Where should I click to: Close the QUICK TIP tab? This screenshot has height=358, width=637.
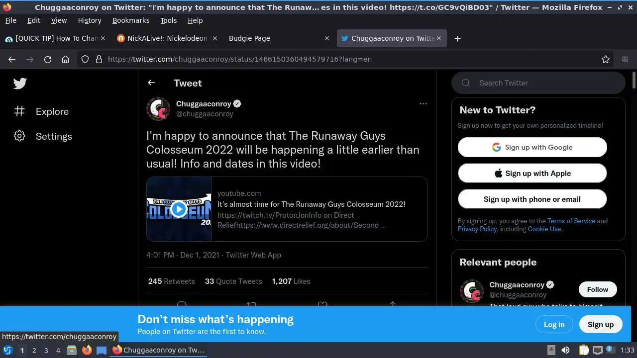pyautogui.click(x=103, y=38)
